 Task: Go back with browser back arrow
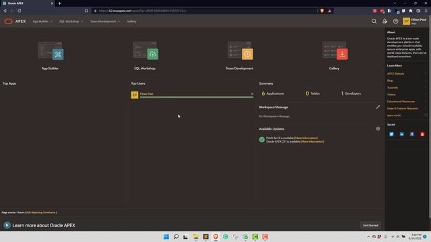[5, 11]
